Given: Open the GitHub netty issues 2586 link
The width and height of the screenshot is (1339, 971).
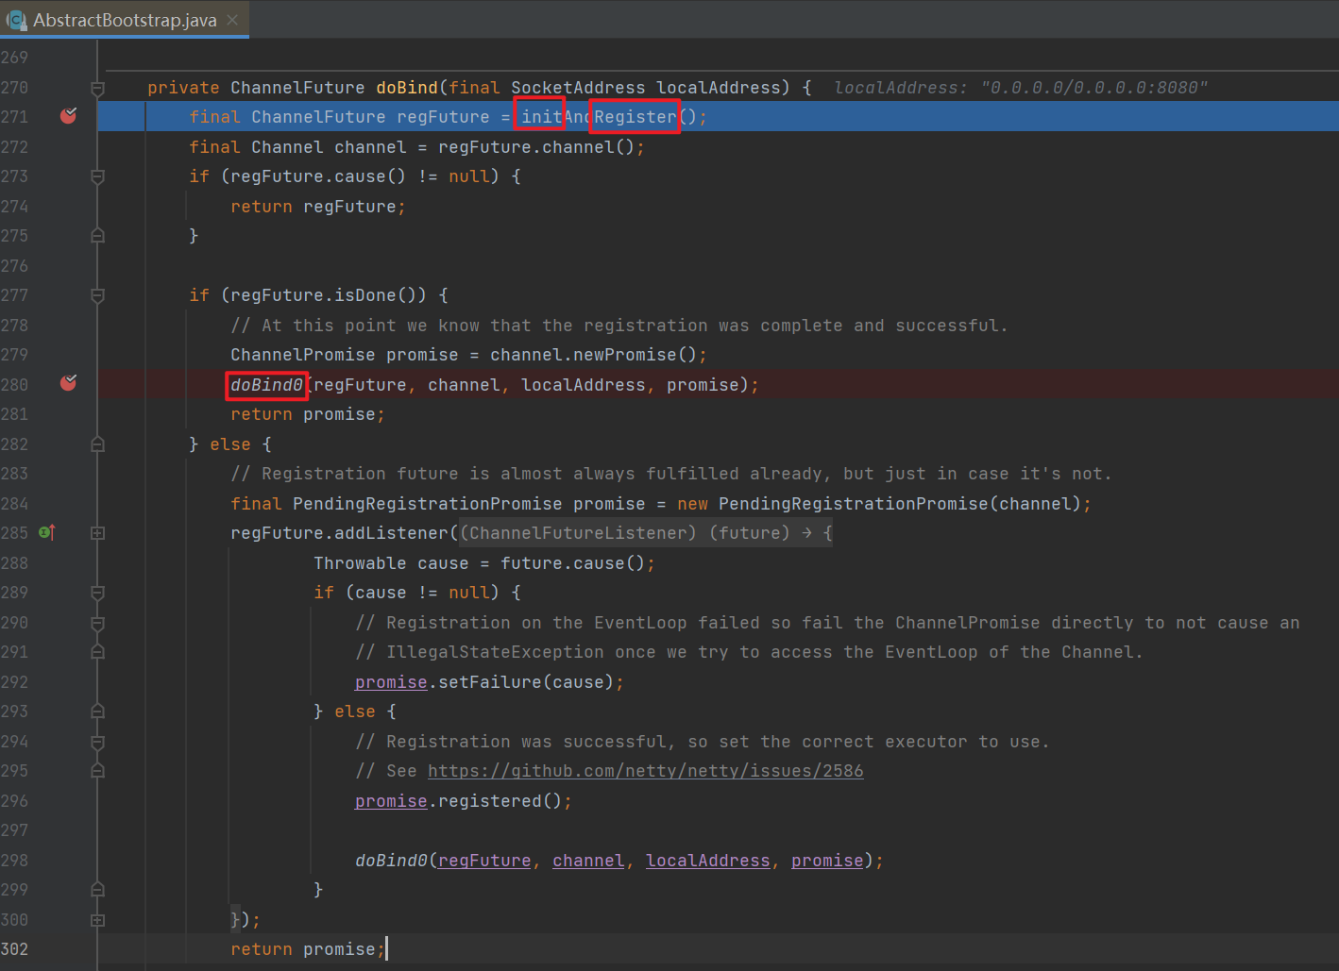Looking at the screenshot, I should pyautogui.click(x=645, y=771).
